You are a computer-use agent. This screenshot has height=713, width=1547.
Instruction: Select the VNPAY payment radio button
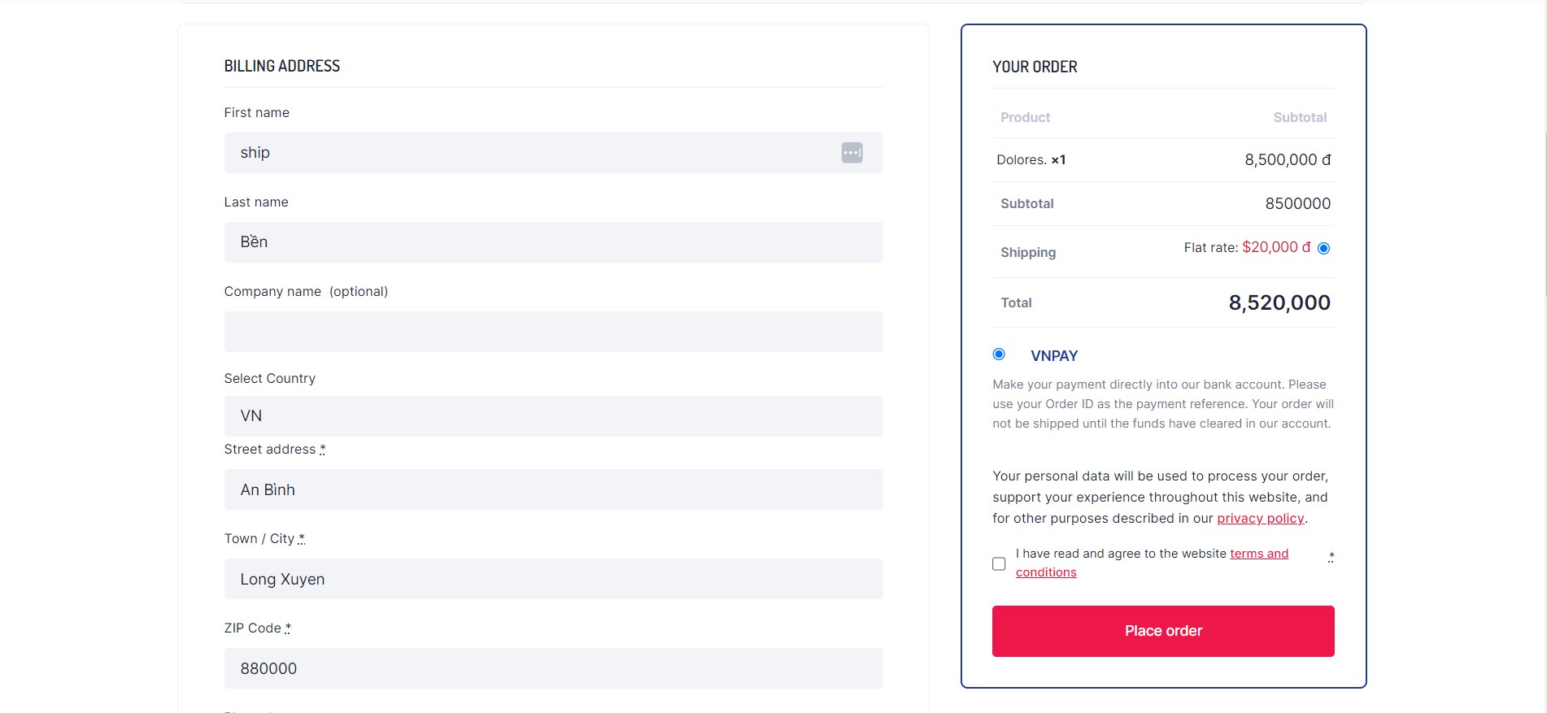pos(999,354)
